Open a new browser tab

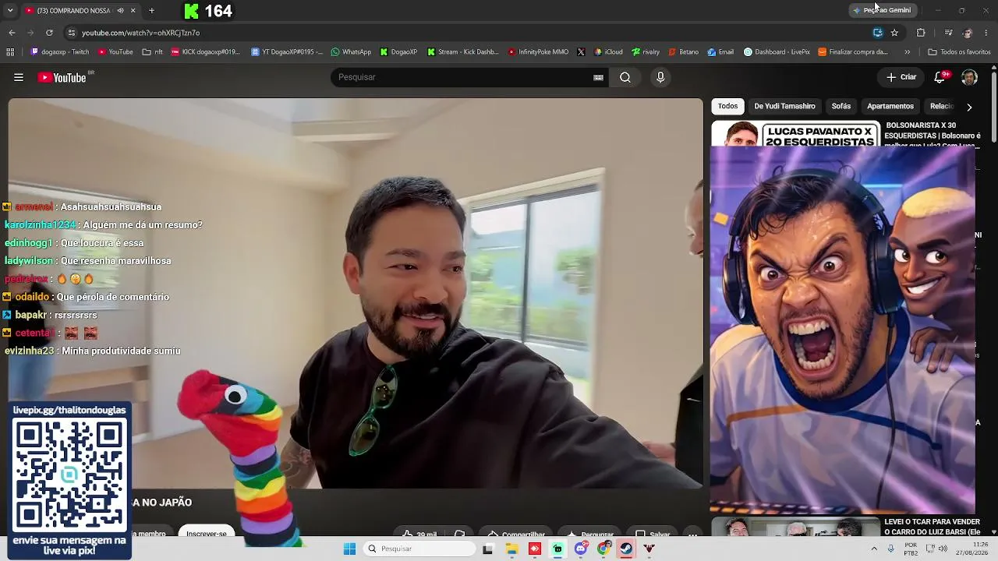pyautogui.click(x=151, y=11)
